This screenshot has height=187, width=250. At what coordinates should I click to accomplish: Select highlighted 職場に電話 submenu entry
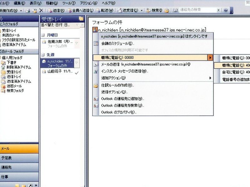(x=232, y=65)
